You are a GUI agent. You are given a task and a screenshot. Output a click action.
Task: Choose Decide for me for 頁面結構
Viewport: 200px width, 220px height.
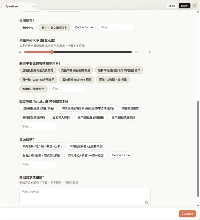[x=121, y=155]
